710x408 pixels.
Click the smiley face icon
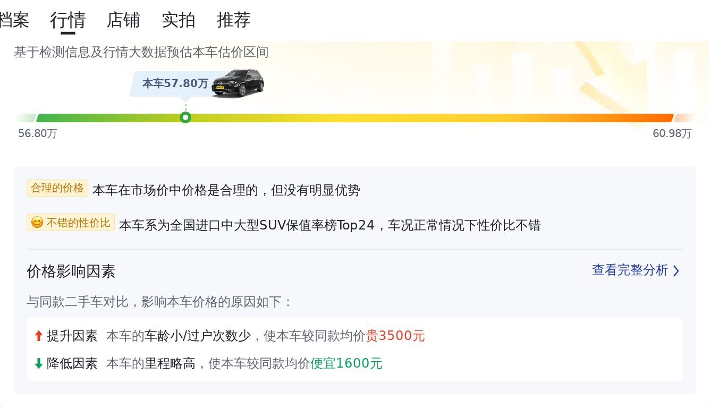[37, 223]
